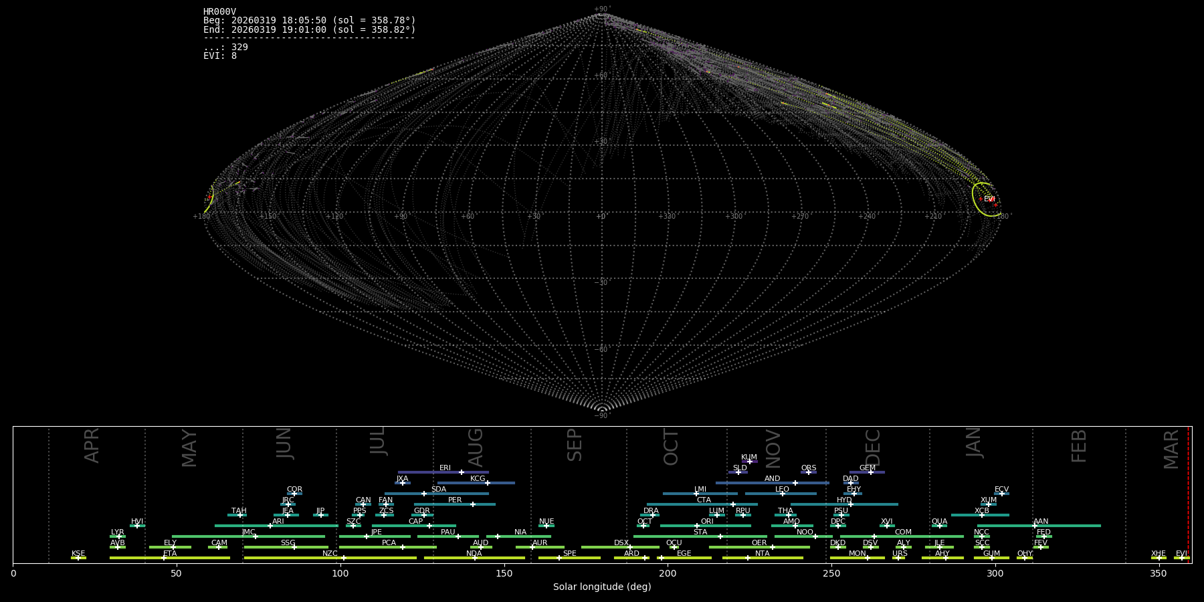Click the red dashed current-time line
This screenshot has width=1204, height=602.
point(1188,495)
